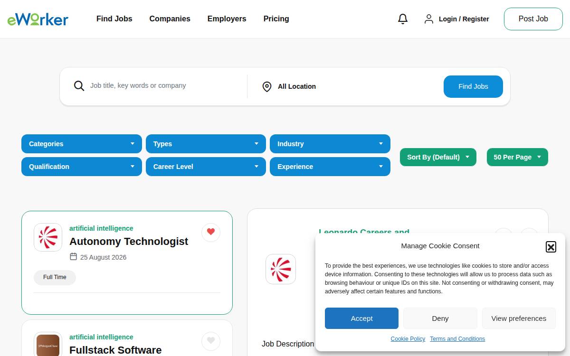The width and height of the screenshot is (570, 356).
Task: Open the Pricing menu item
Action: [276, 19]
